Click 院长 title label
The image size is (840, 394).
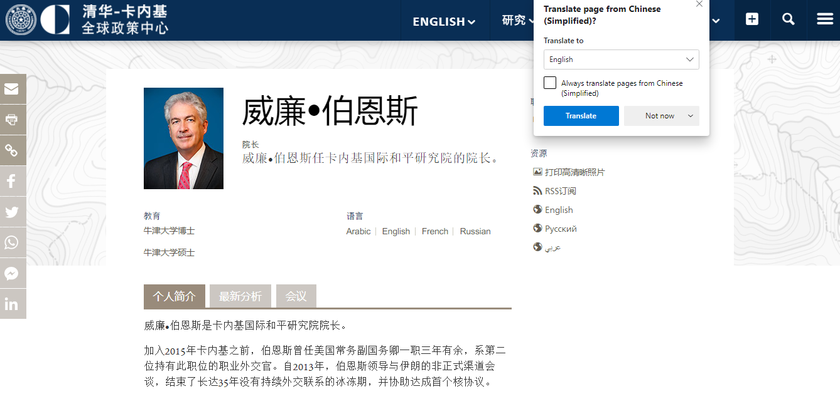(250, 145)
